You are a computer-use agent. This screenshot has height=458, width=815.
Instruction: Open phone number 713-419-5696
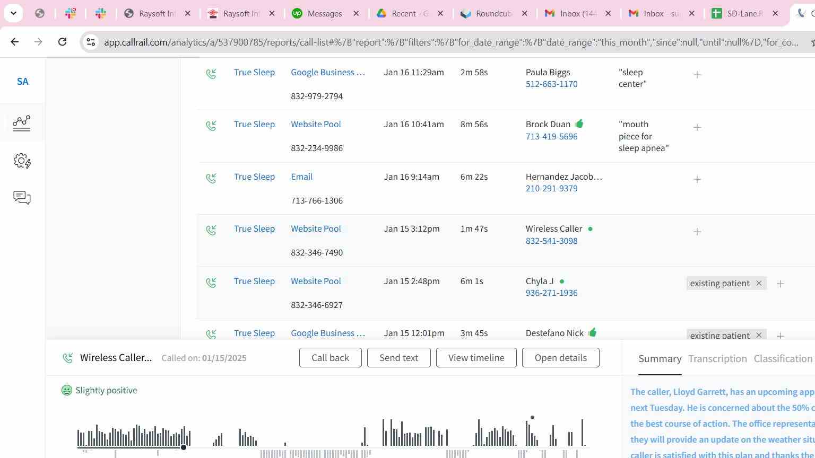(552, 137)
